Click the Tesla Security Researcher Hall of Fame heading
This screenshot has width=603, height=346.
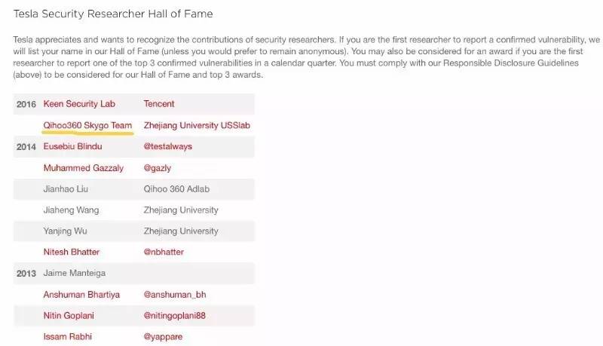113,14
